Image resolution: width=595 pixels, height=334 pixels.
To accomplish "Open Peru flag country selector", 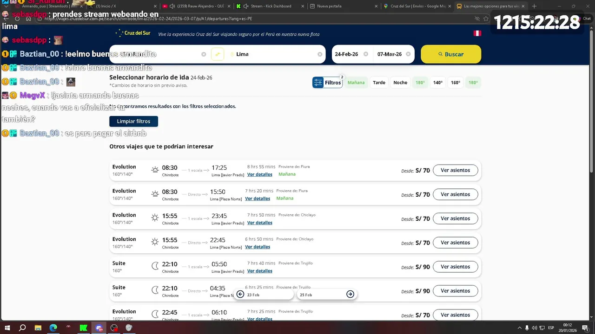I will pos(477,33).
